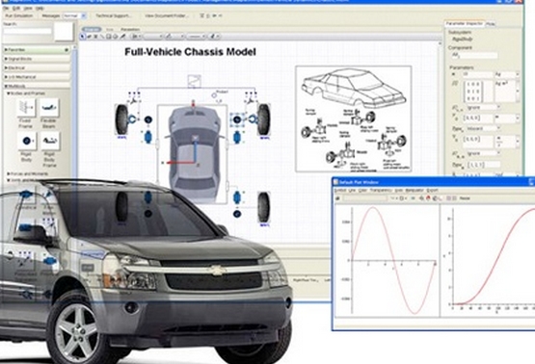The height and width of the screenshot is (364, 535).
Task: Click the Pause button in the plot window
Action: pos(465,198)
